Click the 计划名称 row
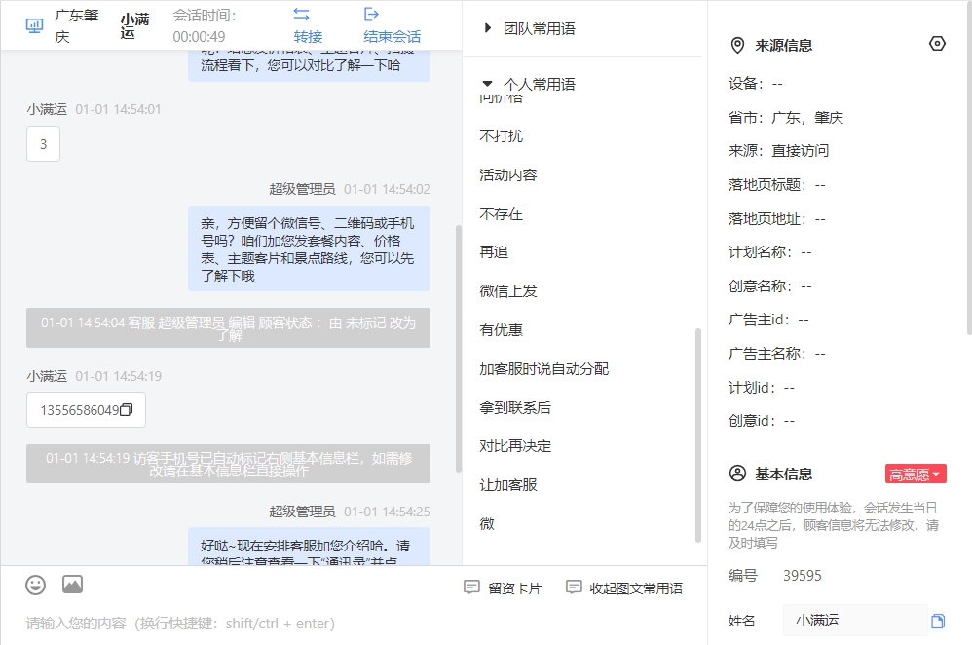972x645 pixels. [770, 252]
